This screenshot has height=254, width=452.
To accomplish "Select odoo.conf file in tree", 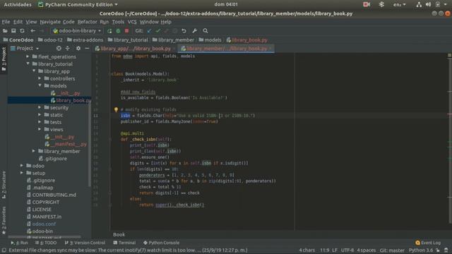I will click(41, 224).
